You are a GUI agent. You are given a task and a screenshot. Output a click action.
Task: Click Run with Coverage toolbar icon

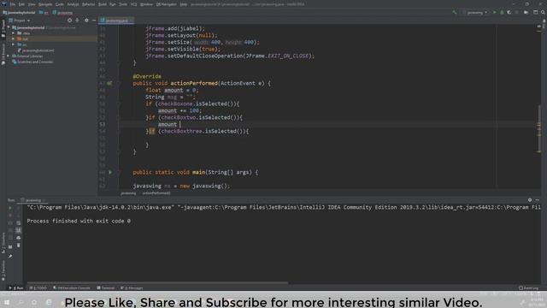[x=509, y=12]
